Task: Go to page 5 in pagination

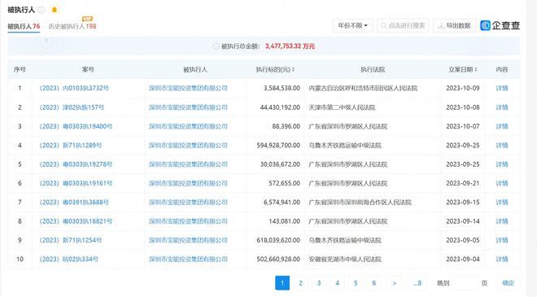Action: pos(356,283)
